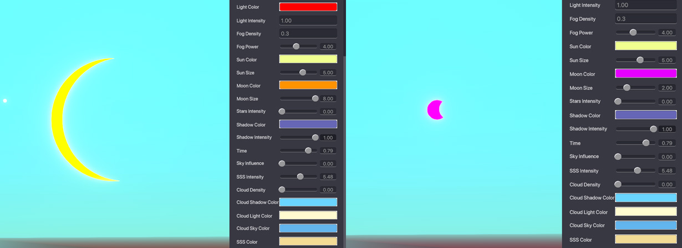This screenshot has height=248, width=682.
Task: Open the red Light Color swatch
Action: coord(308,7)
